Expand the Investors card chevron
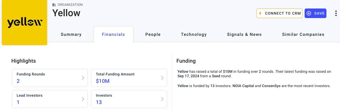Screen dimensions: 340x111 pos(162,99)
